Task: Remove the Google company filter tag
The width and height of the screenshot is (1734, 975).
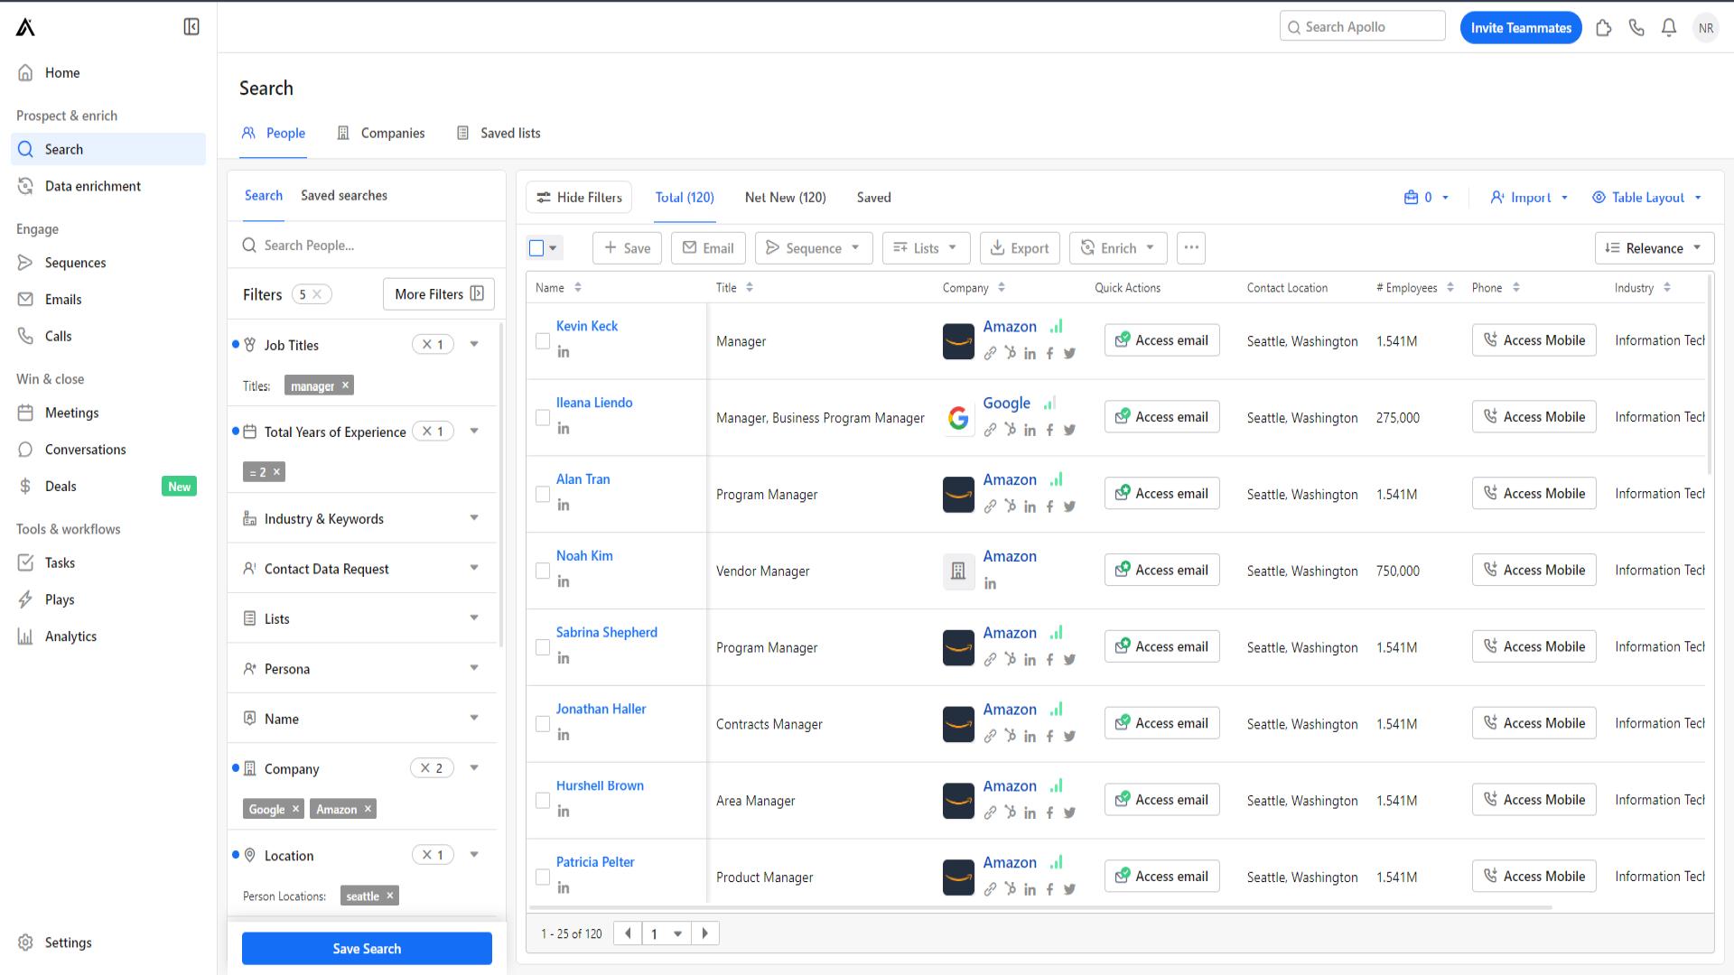Action: (295, 809)
